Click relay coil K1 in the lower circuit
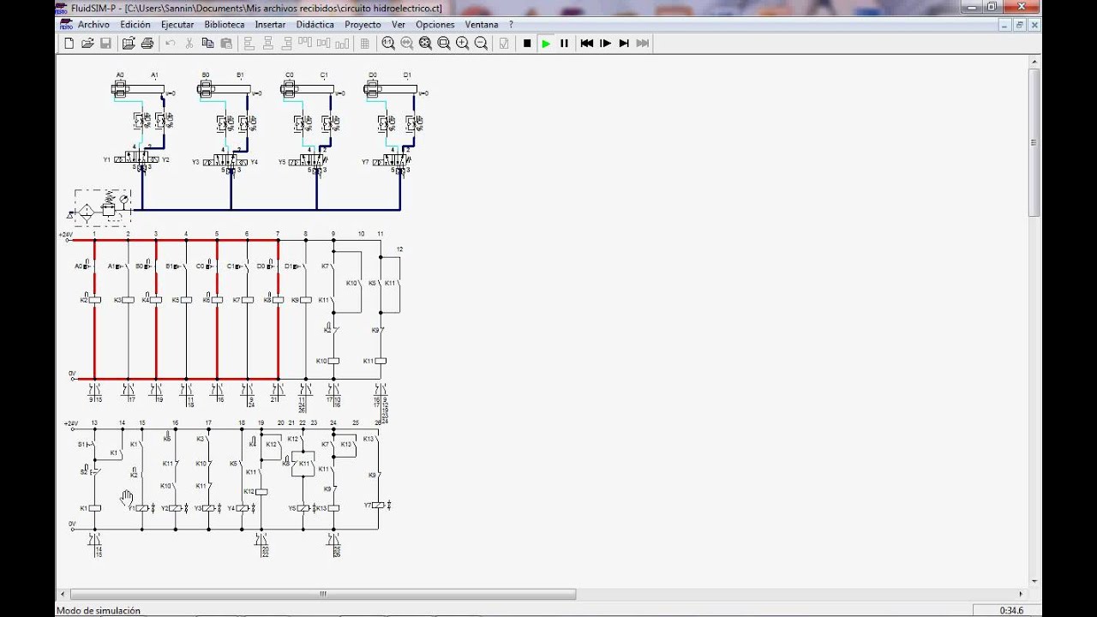Screen dimensions: 1097x617 pyautogui.click(x=94, y=507)
